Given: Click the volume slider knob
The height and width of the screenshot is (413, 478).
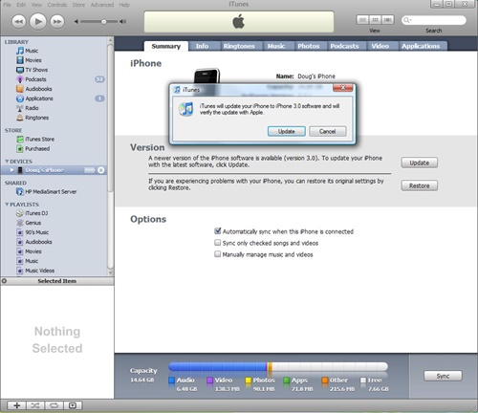Looking at the screenshot, I should click(103, 22).
